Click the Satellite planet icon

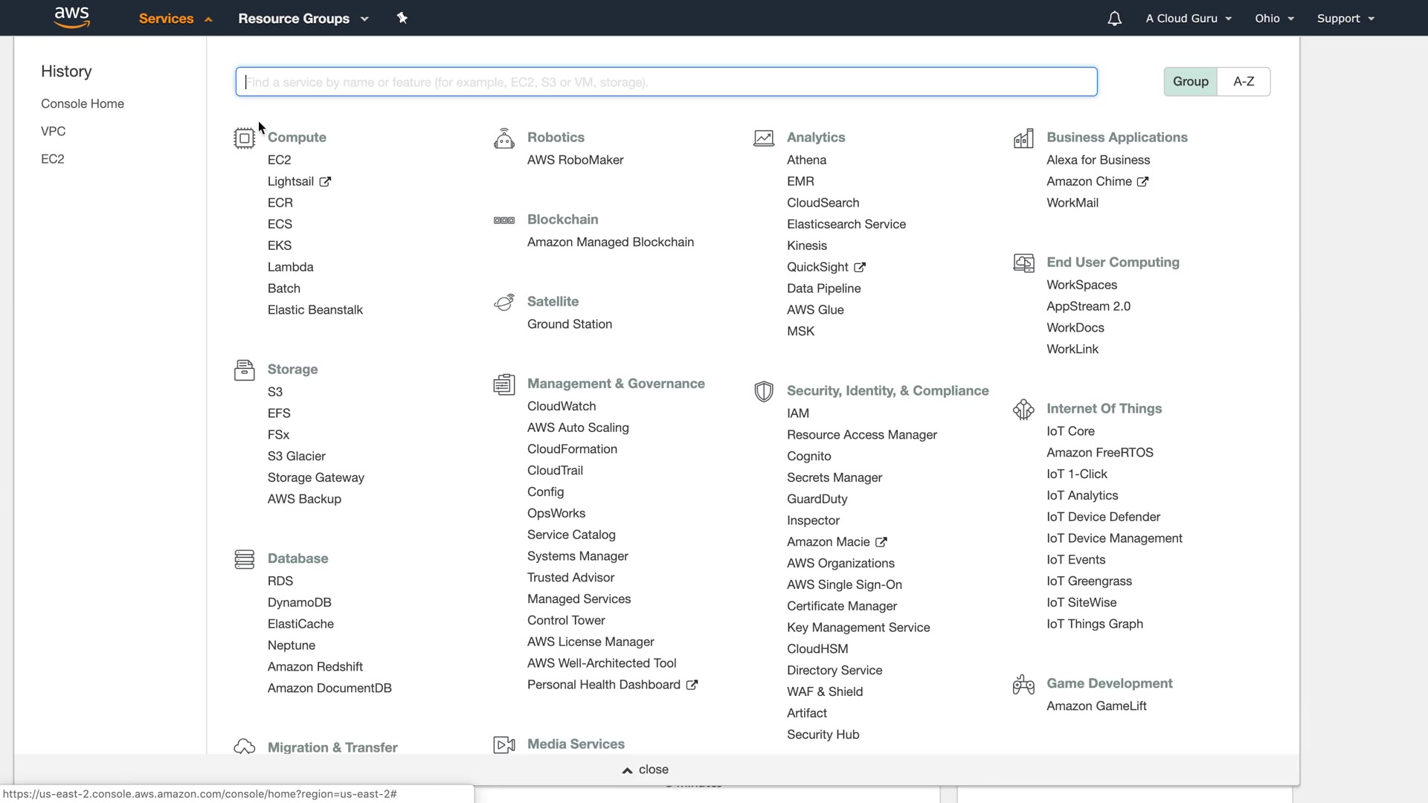[x=504, y=303]
